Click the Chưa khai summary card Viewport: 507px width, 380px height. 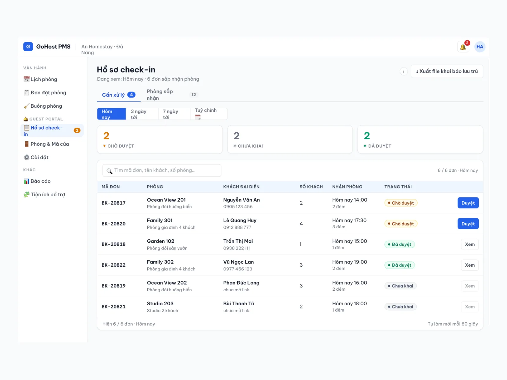(x=290, y=140)
